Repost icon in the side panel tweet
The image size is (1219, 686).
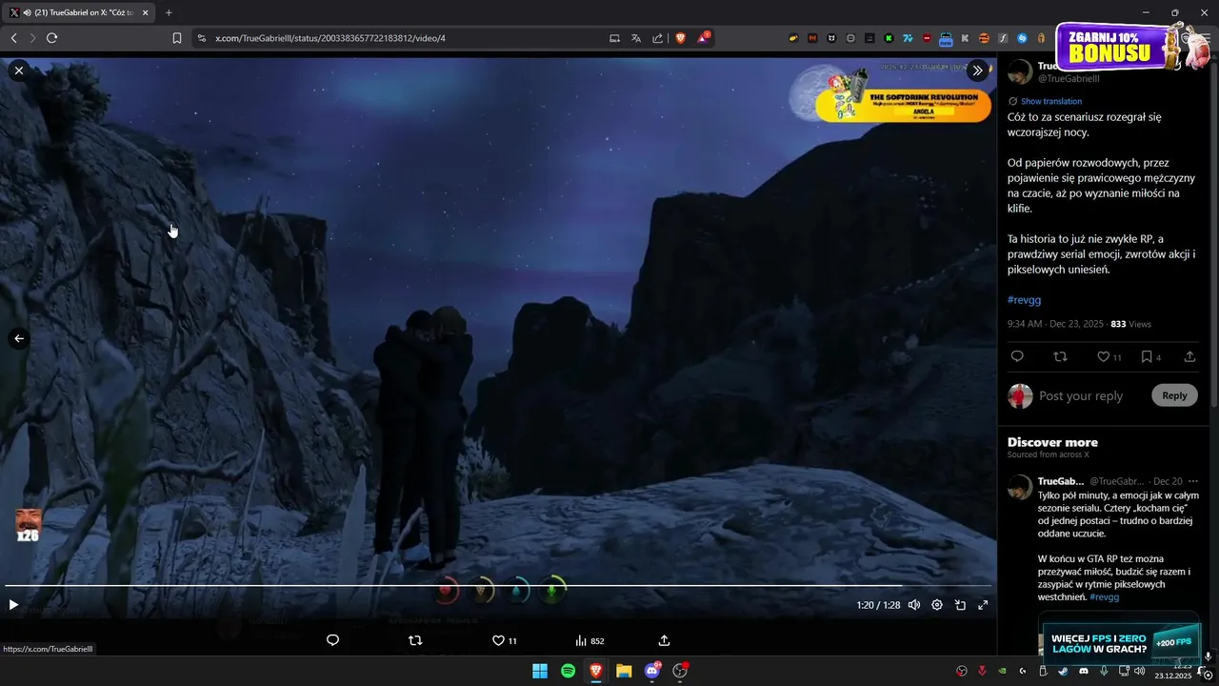point(1060,356)
